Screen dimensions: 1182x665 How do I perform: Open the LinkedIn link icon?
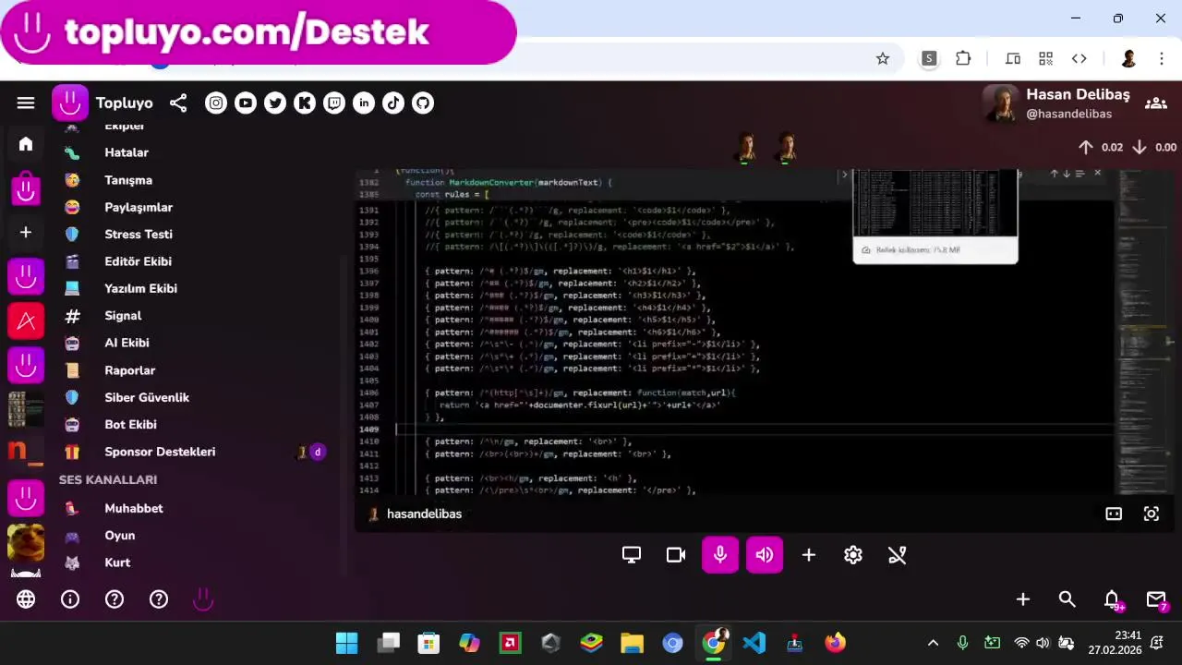tap(364, 103)
